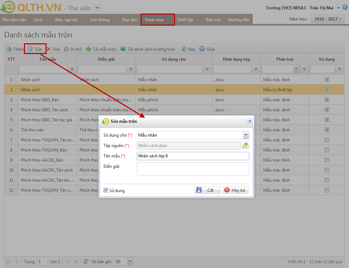Go to next page in pager
349x268 pixels.
click(68, 261)
